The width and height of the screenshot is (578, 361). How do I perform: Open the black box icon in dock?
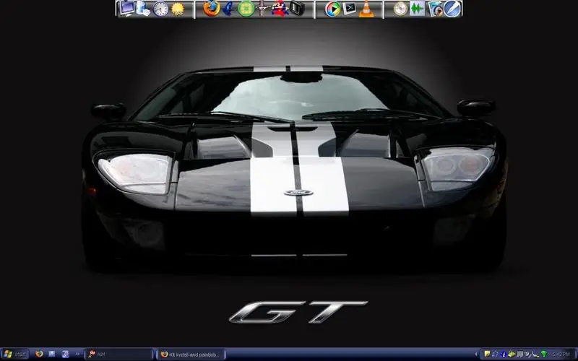[x=297, y=9]
